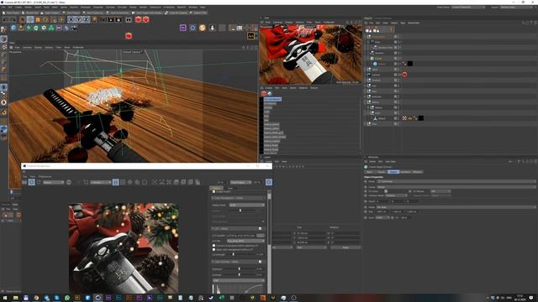Image resolution: width=538 pixels, height=302 pixels.
Task: Open File Explorer from the taskbar
Action: pos(16,298)
